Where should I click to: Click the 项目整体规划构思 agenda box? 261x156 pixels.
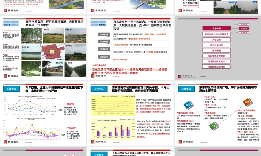(216, 67)
